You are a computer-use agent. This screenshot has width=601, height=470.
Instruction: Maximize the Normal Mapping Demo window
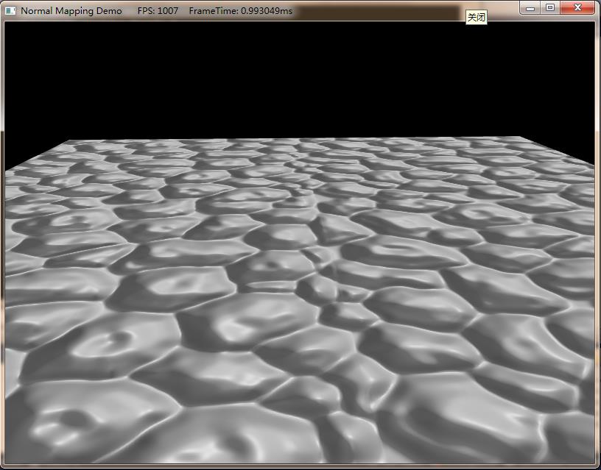[x=550, y=7]
